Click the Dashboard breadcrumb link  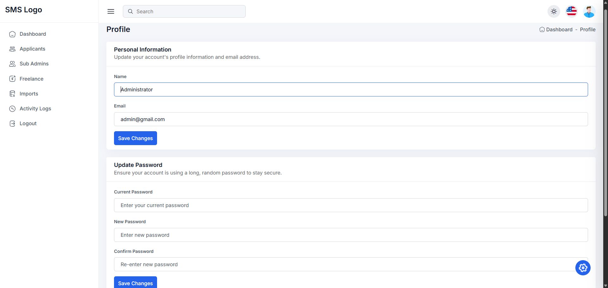[x=559, y=29]
